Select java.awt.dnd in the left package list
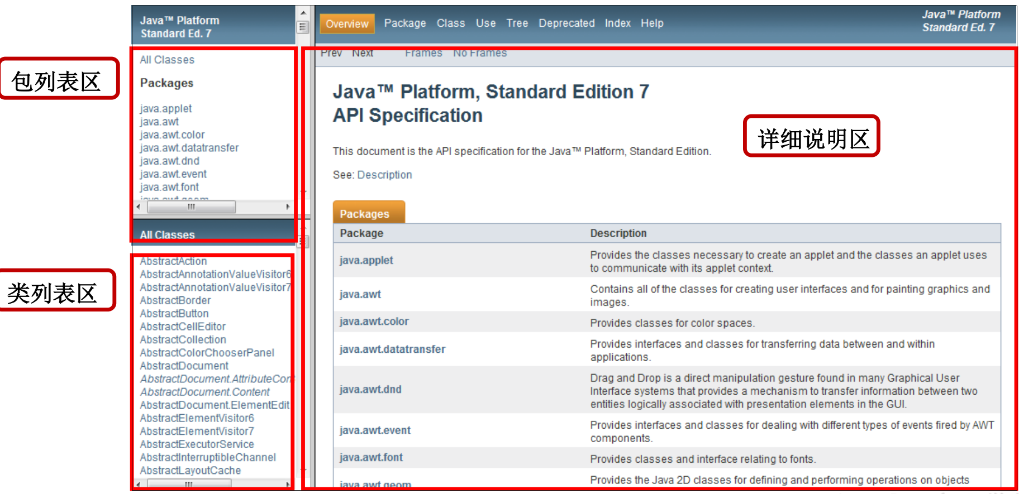This screenshot has height=494, width=1019. coord(169,161)
